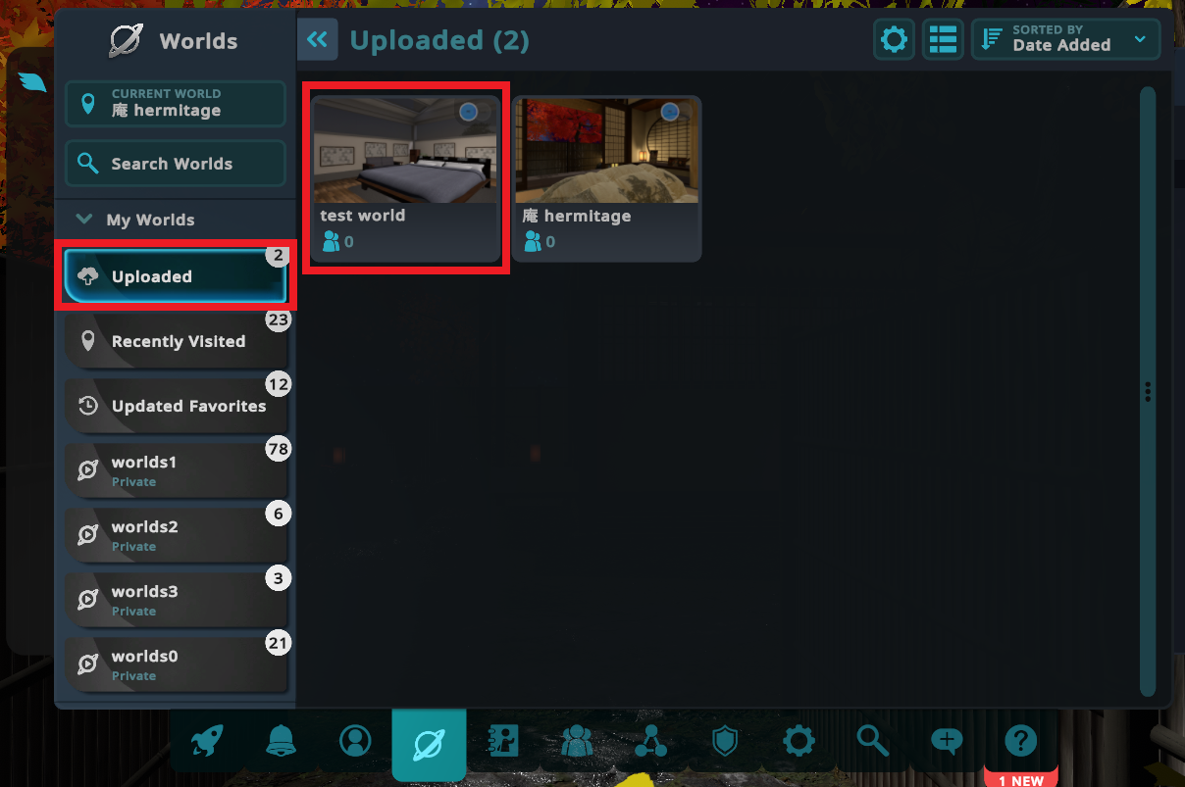Open the Help question mark tab
The width and height of the screenshot is (1185, 787).
point(1020,741)
